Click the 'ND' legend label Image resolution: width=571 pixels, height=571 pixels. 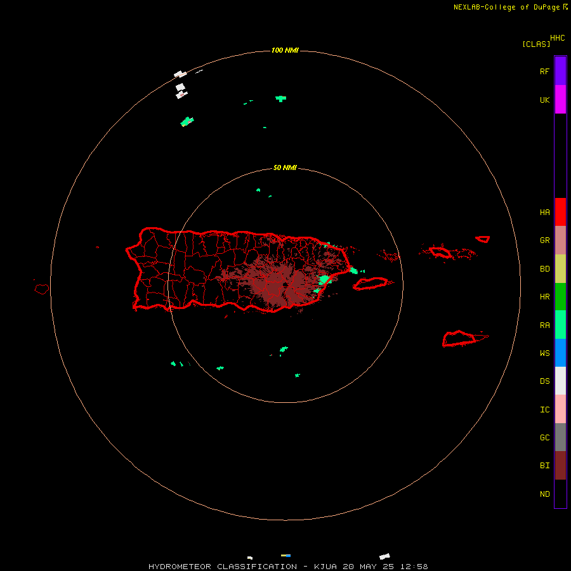tap(544, 494)
